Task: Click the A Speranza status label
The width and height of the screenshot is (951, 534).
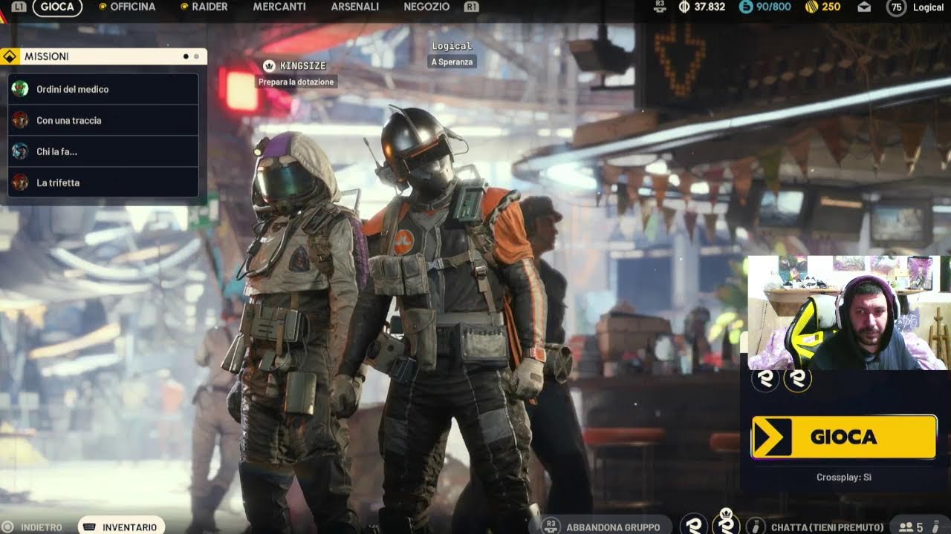Action: pyautogui.click(x=452, y=62)
